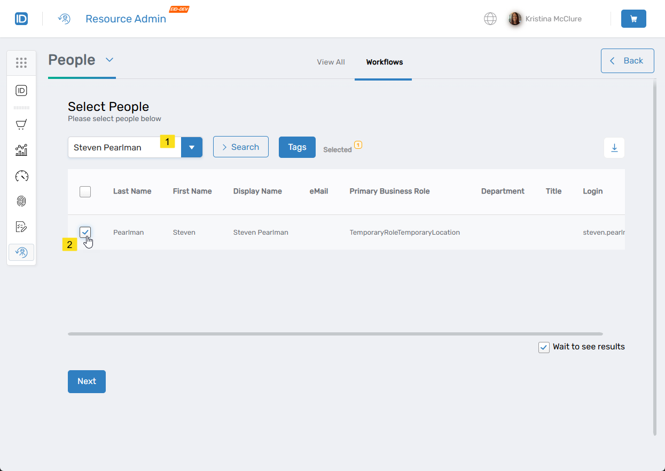
Task: Click the download export icon
Action: click(x=614, y=148)
